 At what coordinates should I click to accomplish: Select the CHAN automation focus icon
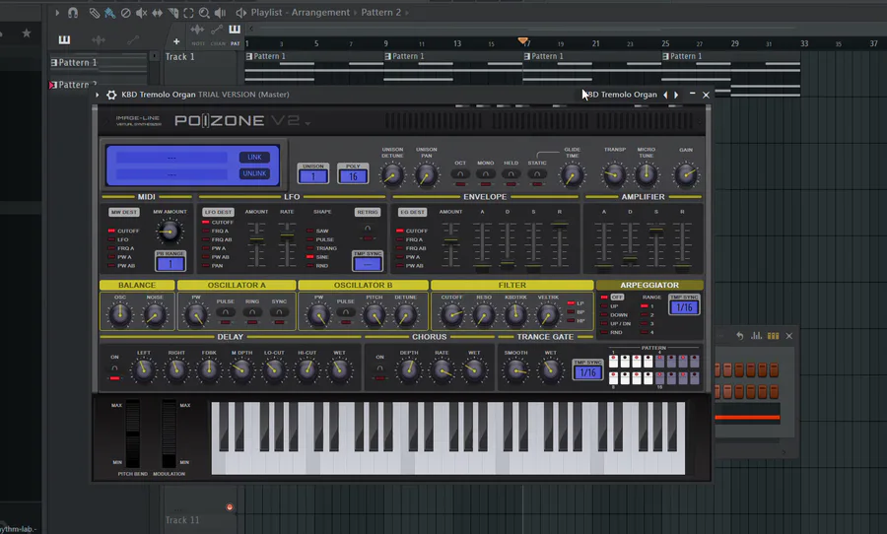[217, 30]
